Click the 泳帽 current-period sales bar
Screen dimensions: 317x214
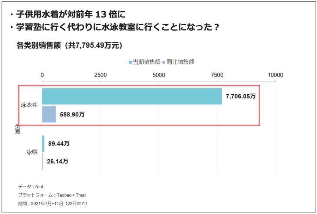(43, 143)
